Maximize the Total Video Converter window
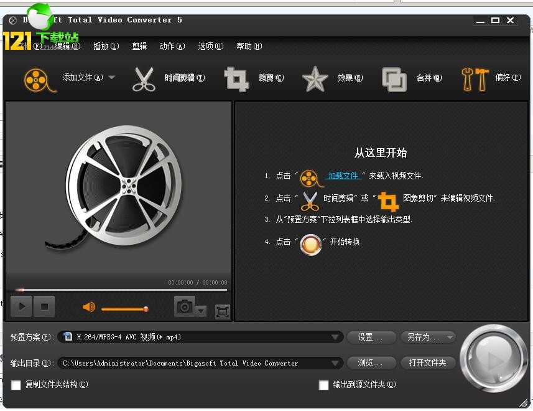 tap(495, 21)
